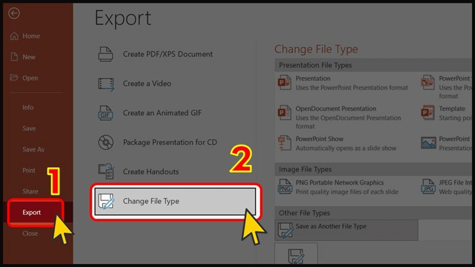Click the Template file icon

(428, 112)
